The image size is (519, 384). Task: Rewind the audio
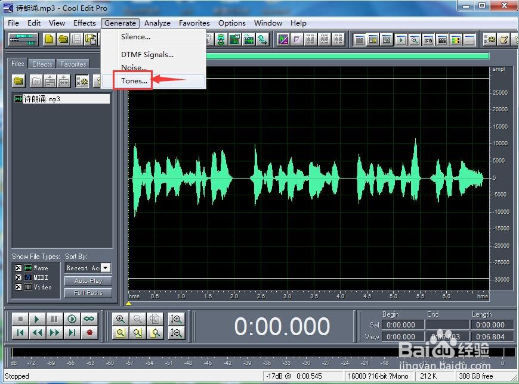click(x=37, y=332)
